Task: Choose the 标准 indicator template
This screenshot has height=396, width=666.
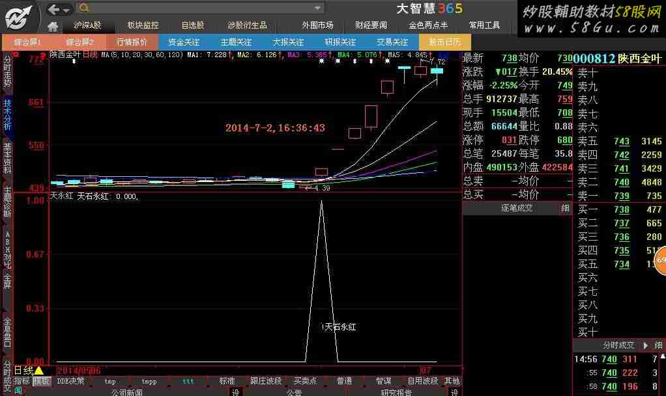Action: 227,381
